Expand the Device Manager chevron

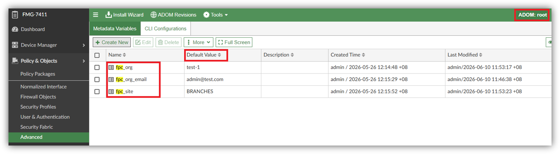(x=84, y=45)
